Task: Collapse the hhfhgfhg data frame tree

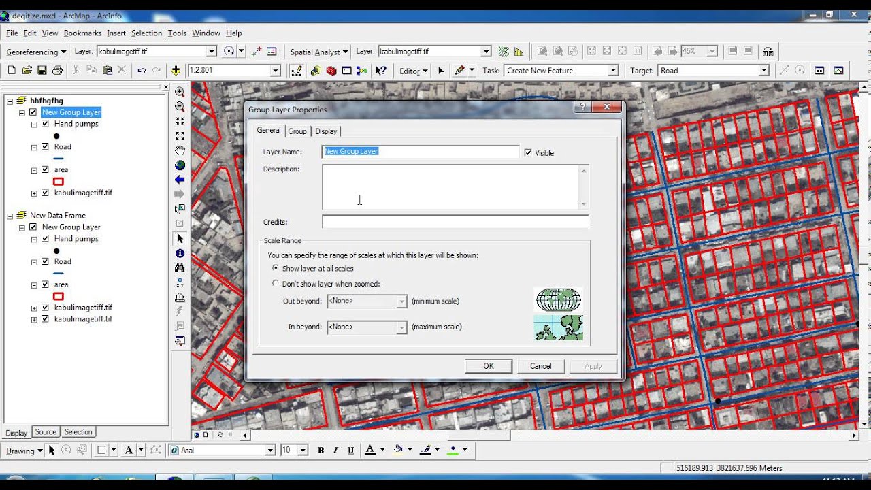Action: [10, 101]
